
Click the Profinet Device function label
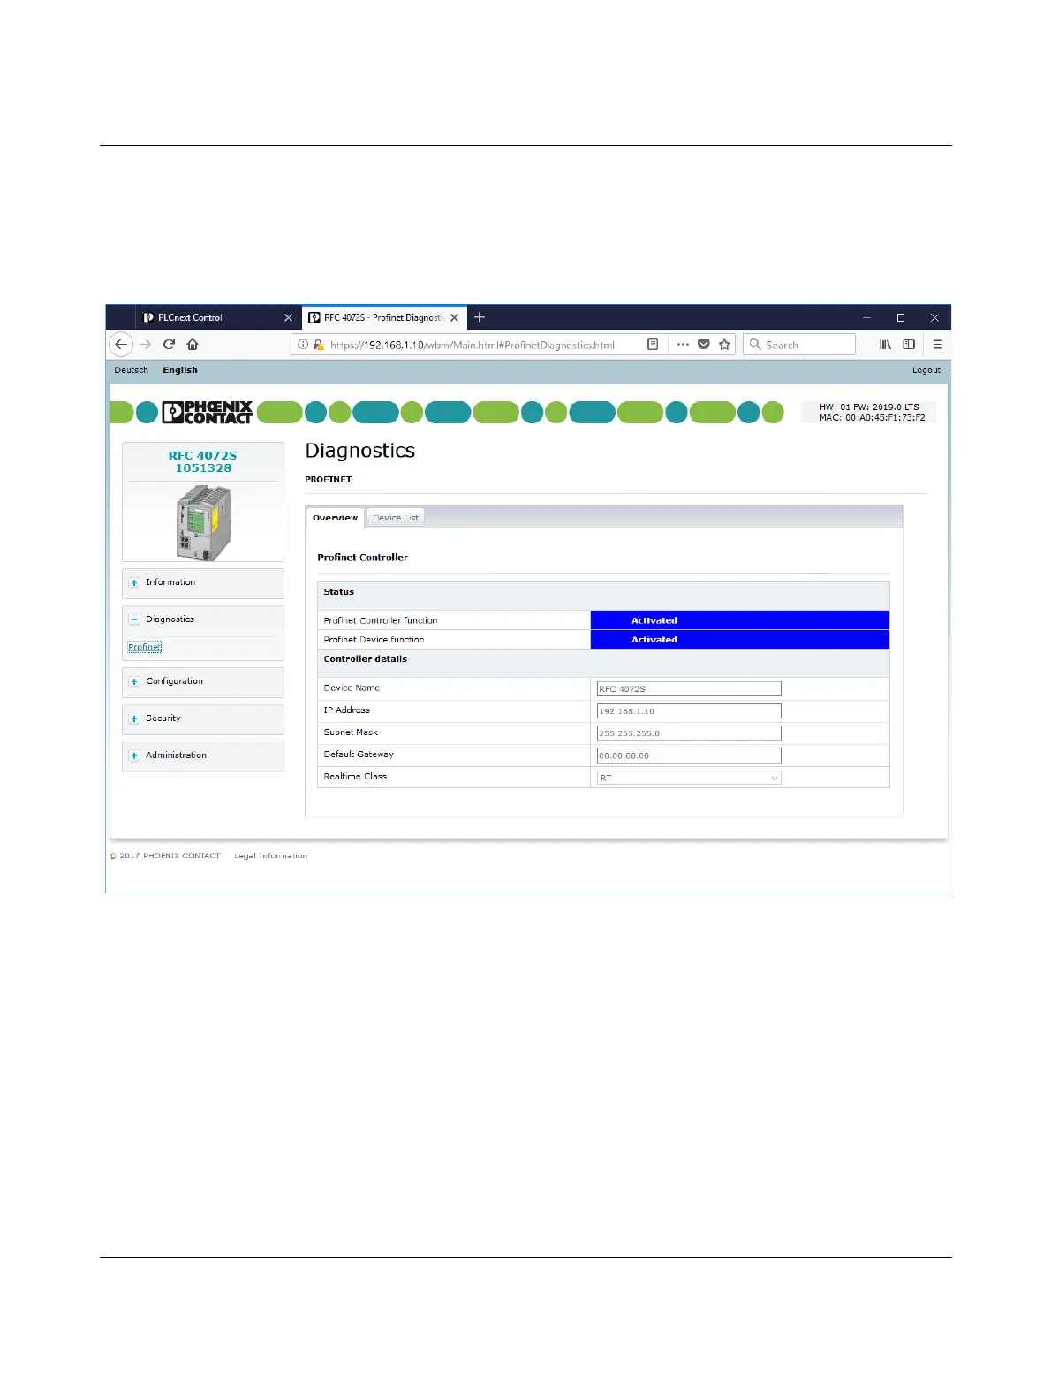pos(374,640)
